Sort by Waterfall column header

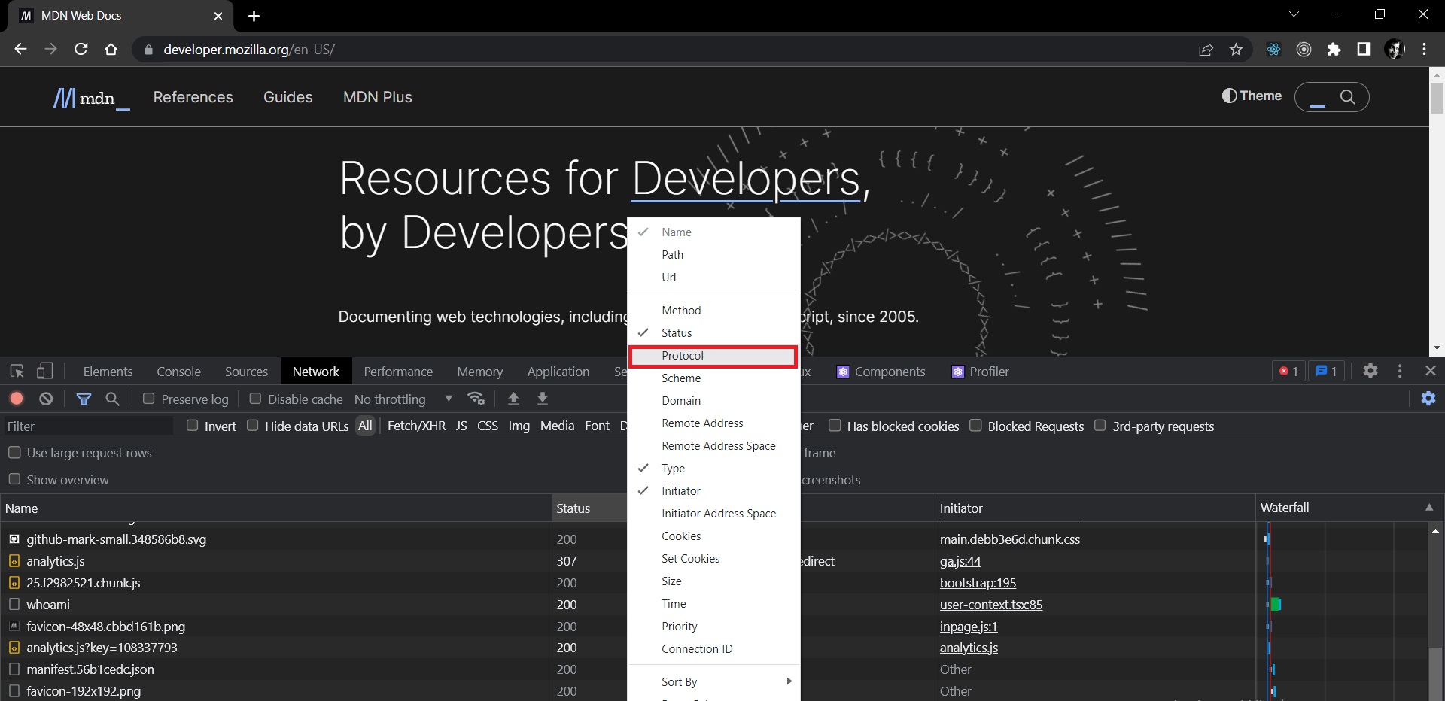pos(1342,508)
